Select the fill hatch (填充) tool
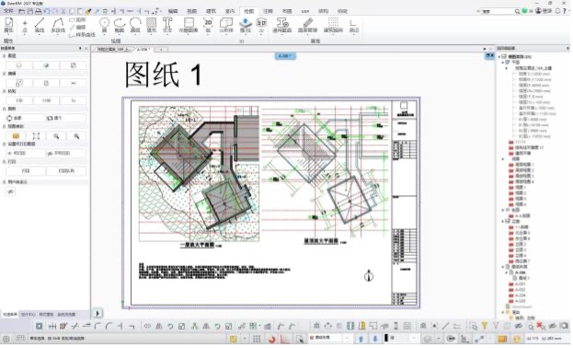Viewport: 573px width, 348px height. click(x=151, y=25)
